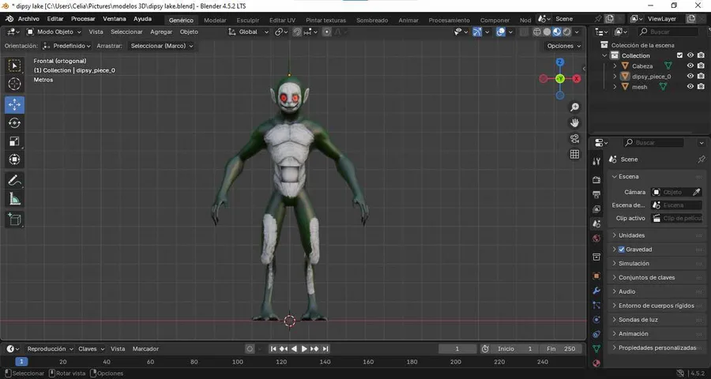Image resolution: width=711 pixels, height=379 pixels.
Task: Jump to the last frame
Action: 325,349
